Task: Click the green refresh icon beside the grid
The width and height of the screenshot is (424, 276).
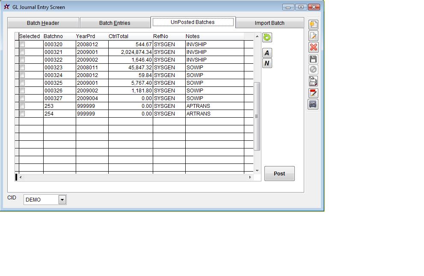Action: (267, 37)
